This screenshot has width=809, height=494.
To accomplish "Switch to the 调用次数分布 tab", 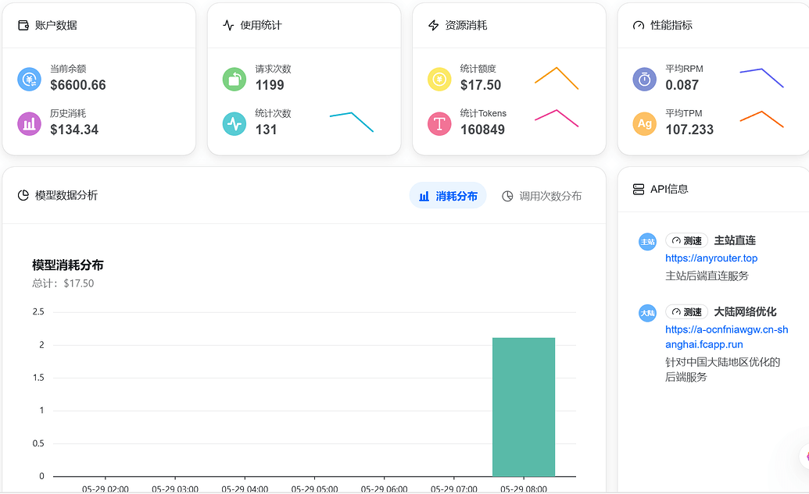I will [542, 196].
